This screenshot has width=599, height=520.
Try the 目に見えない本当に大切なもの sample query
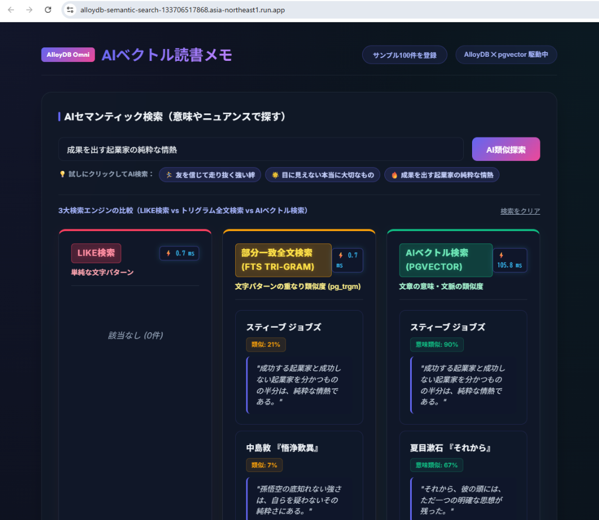tap(323, 175)
